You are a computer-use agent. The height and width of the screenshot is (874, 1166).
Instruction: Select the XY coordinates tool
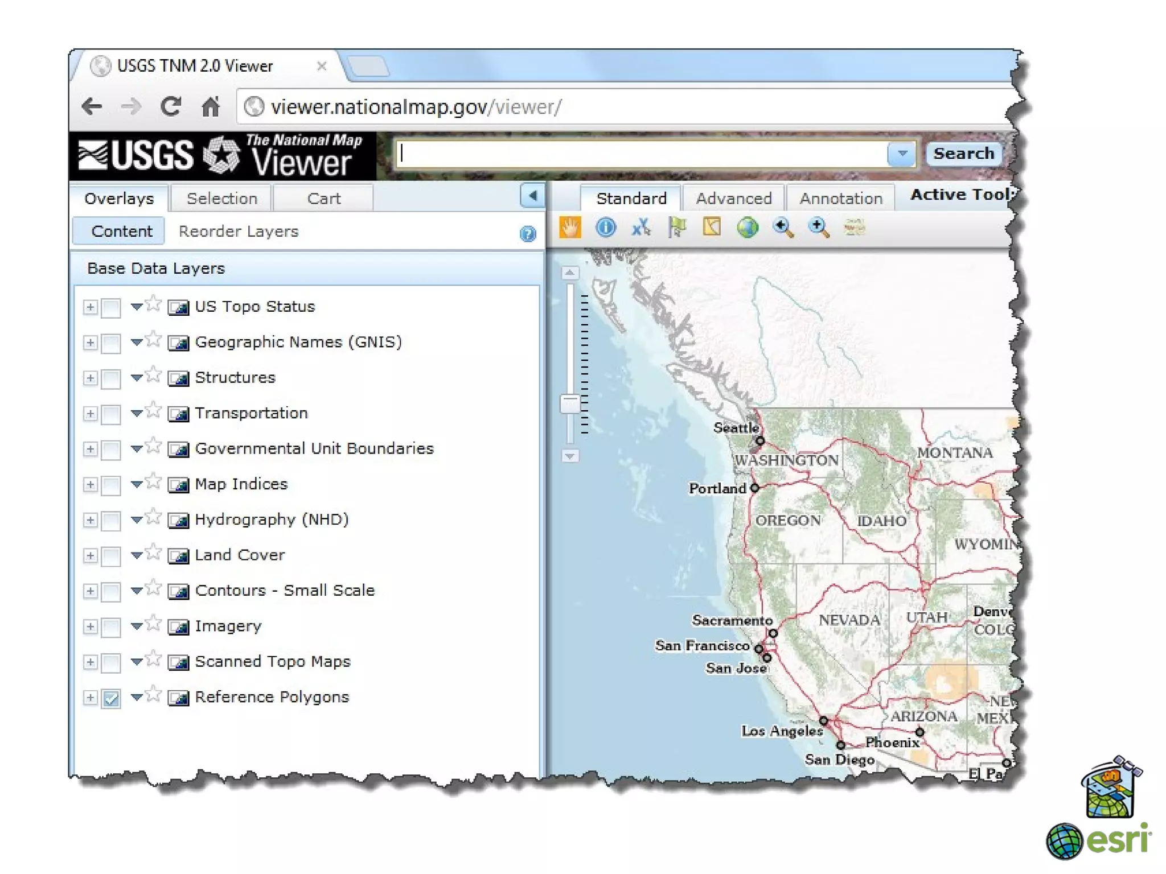[x=641, y=228]
